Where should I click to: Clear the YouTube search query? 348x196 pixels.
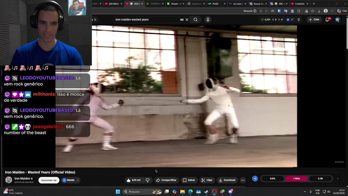point(187,20)
